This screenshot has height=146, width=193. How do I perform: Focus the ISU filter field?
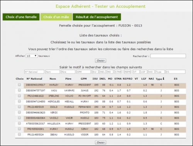[x=95, y=72]
